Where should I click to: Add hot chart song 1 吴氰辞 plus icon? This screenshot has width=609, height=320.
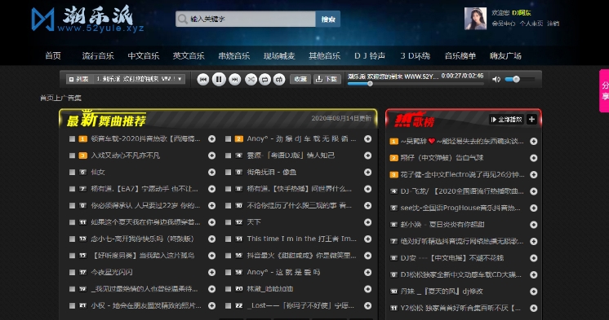click(x=534, y=142)
